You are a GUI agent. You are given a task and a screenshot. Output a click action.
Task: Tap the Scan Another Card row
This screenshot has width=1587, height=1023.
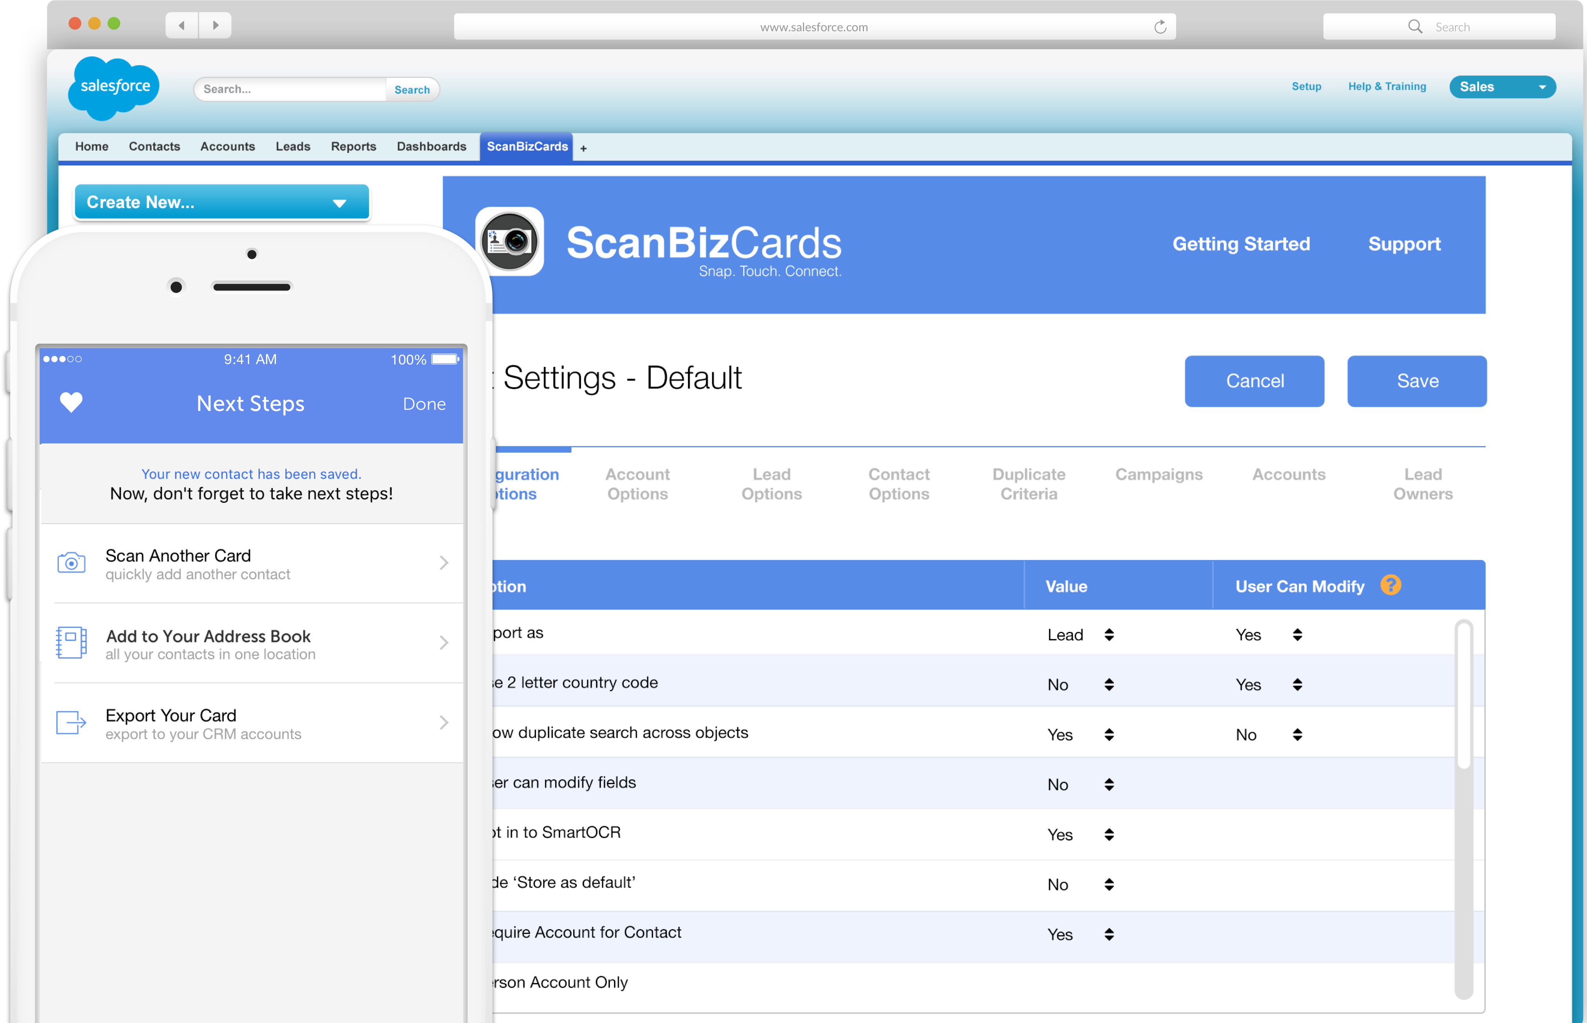tap(252, 563)
